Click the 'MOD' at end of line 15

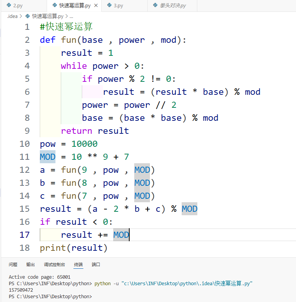tap(189, 209)
